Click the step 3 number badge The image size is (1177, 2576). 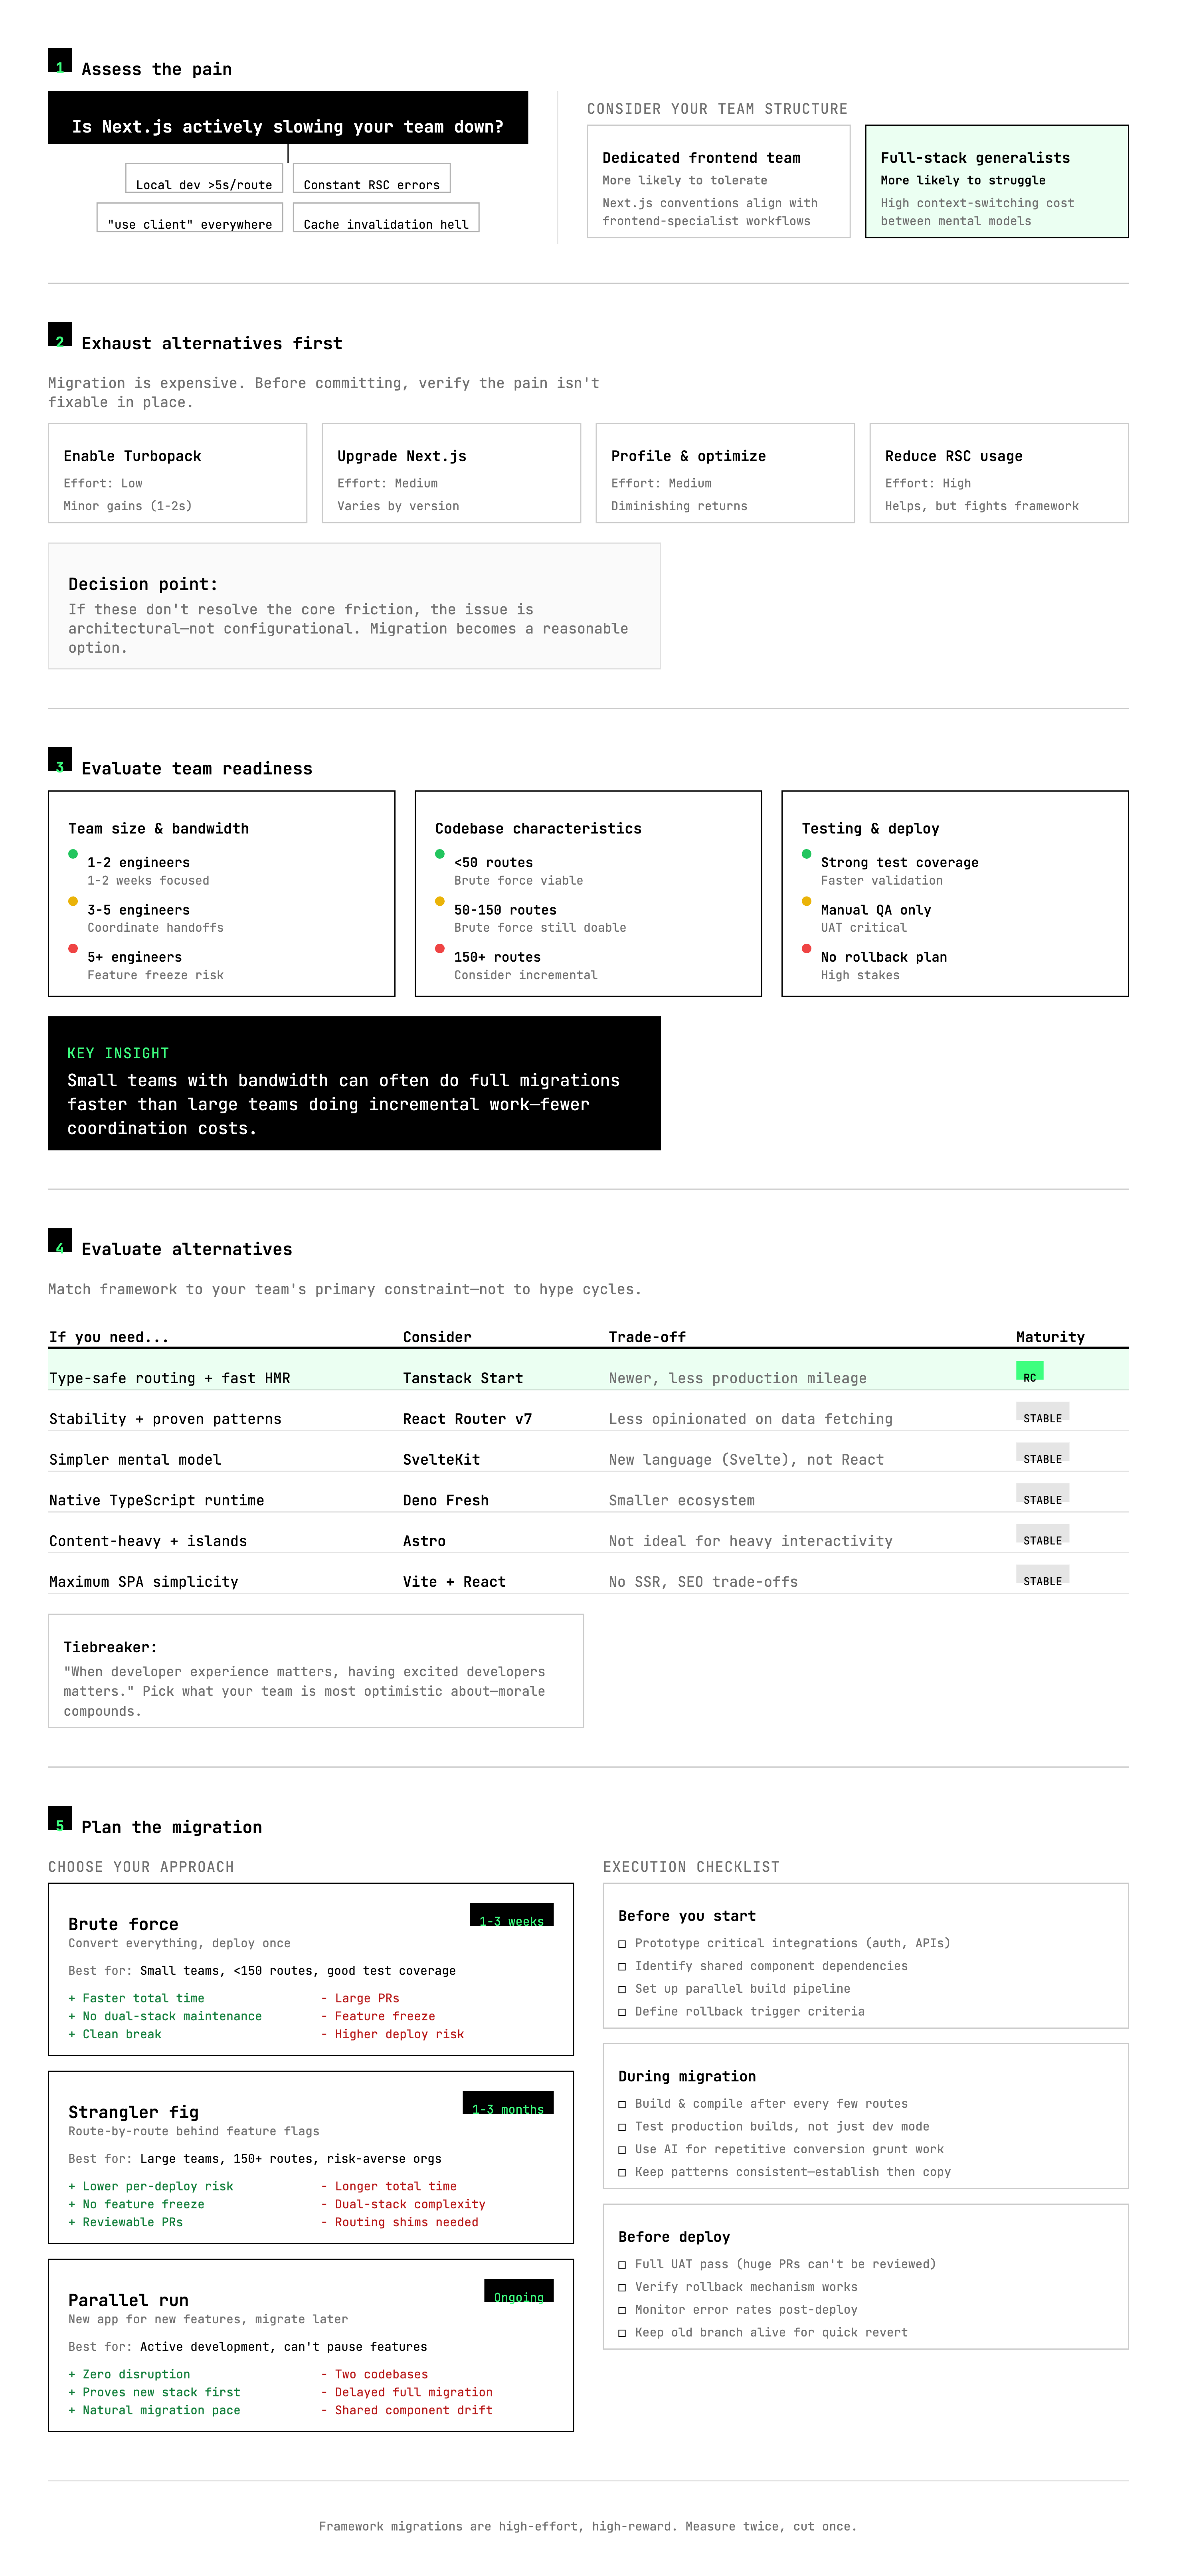point(60,760)
